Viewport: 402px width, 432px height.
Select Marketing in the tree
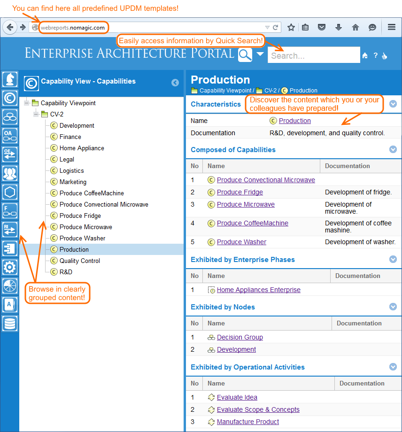click(73, 182)
